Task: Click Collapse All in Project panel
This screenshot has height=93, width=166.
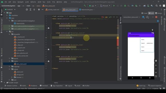Action: tap(34, 10)
